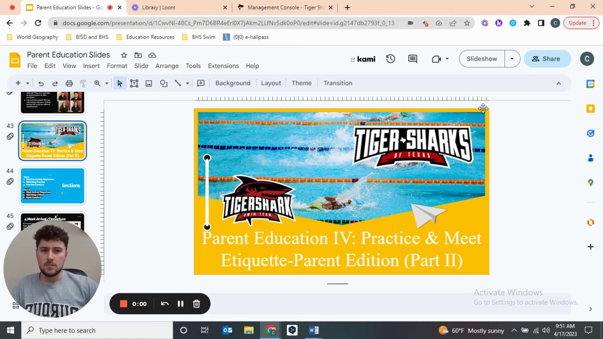Click the Windows search box
The image size is (603, 339).
97,331
